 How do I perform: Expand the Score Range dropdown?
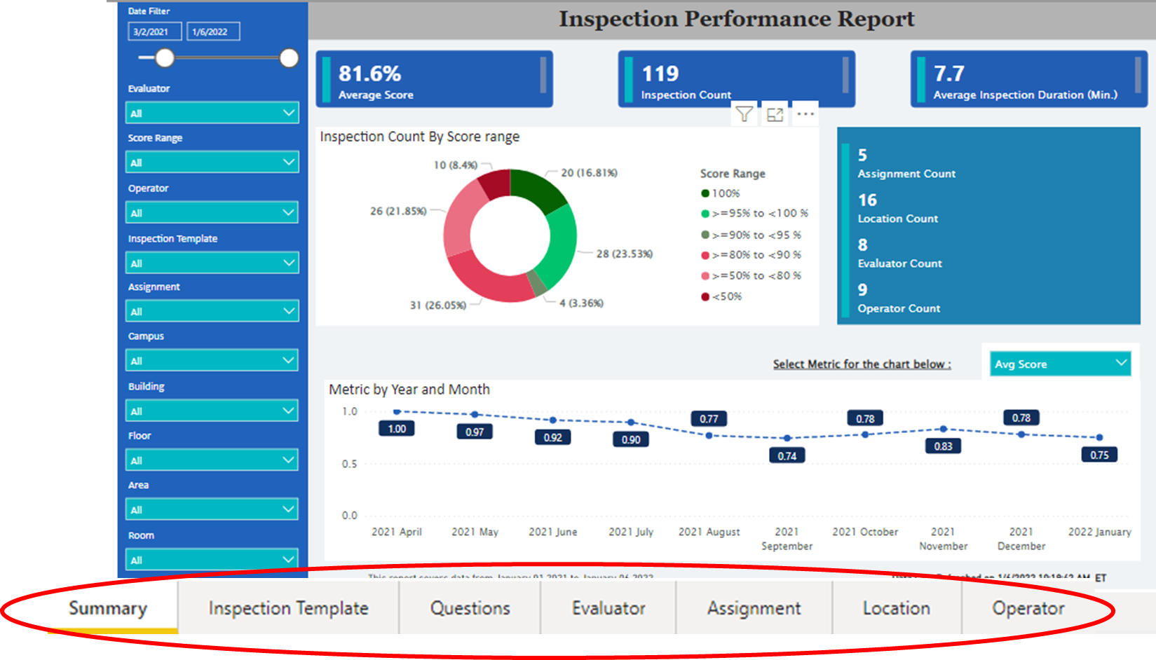pos(212,161)
